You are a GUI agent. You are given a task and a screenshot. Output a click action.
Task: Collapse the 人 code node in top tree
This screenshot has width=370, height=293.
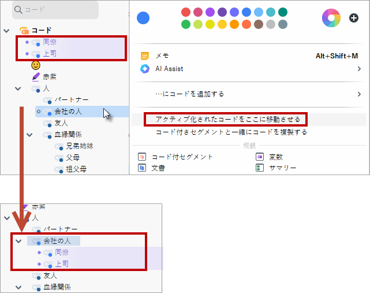pos(18,88)
